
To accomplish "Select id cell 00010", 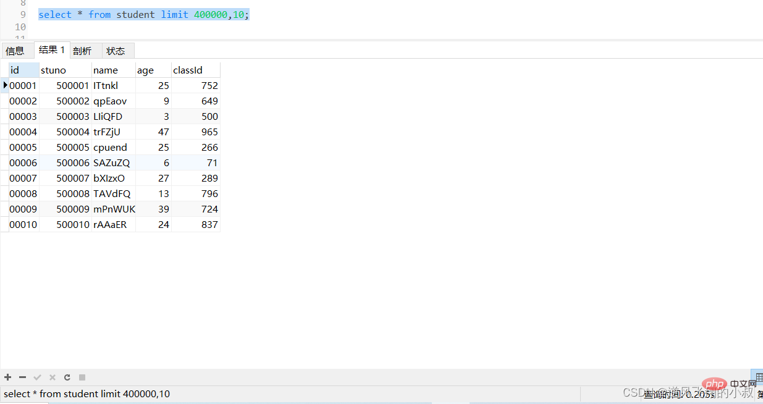I will pyautogui.click(x=24, y=224).
